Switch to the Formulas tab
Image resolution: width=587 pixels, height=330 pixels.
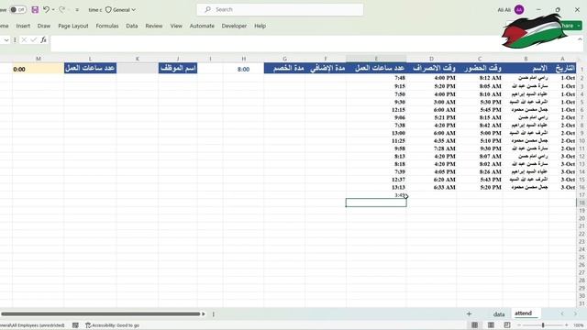point(107,26)
